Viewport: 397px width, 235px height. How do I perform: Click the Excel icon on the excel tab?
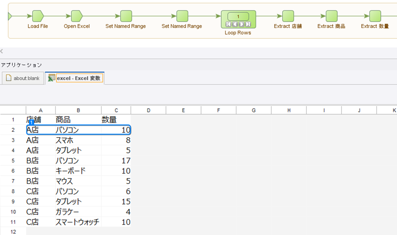pos(51,78)
